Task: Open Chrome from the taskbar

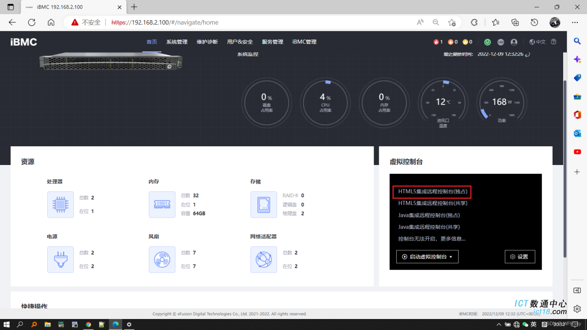Action: [x=89, y=324]
